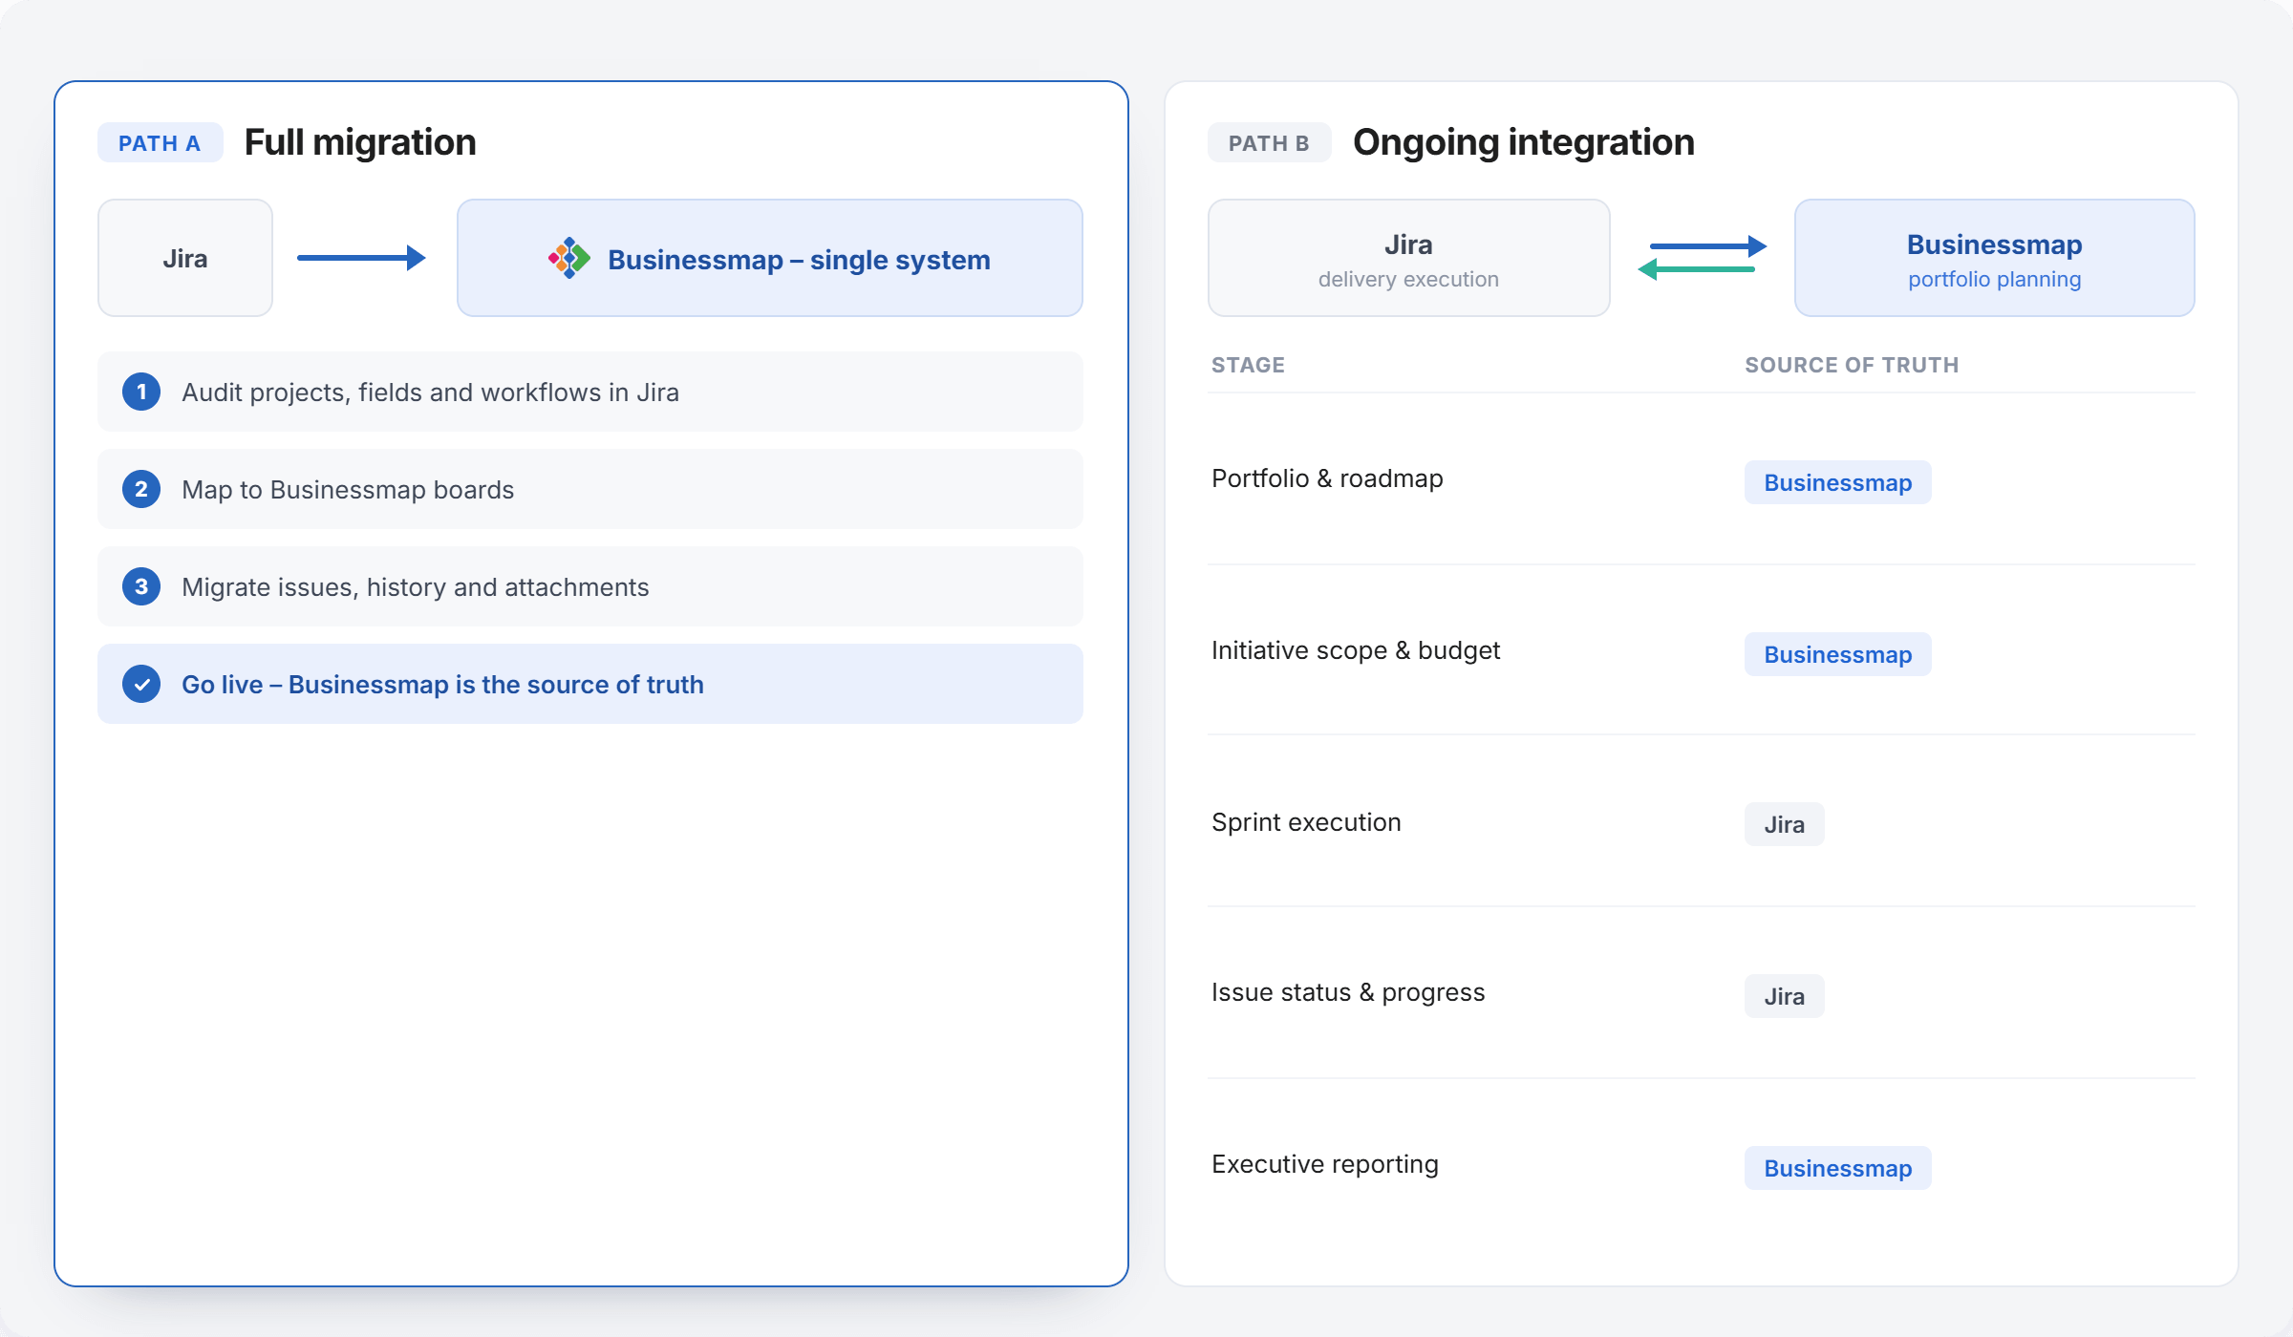Click the Businessmap tag for Portfolio & roadmap
2293x1337 pixels.
[1838, 482]
